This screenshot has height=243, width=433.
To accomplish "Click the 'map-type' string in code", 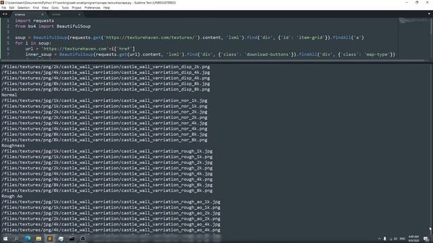I will [x=378, y=54].
